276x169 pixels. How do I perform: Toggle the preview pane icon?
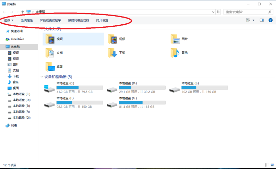click(x=262, y=20)
